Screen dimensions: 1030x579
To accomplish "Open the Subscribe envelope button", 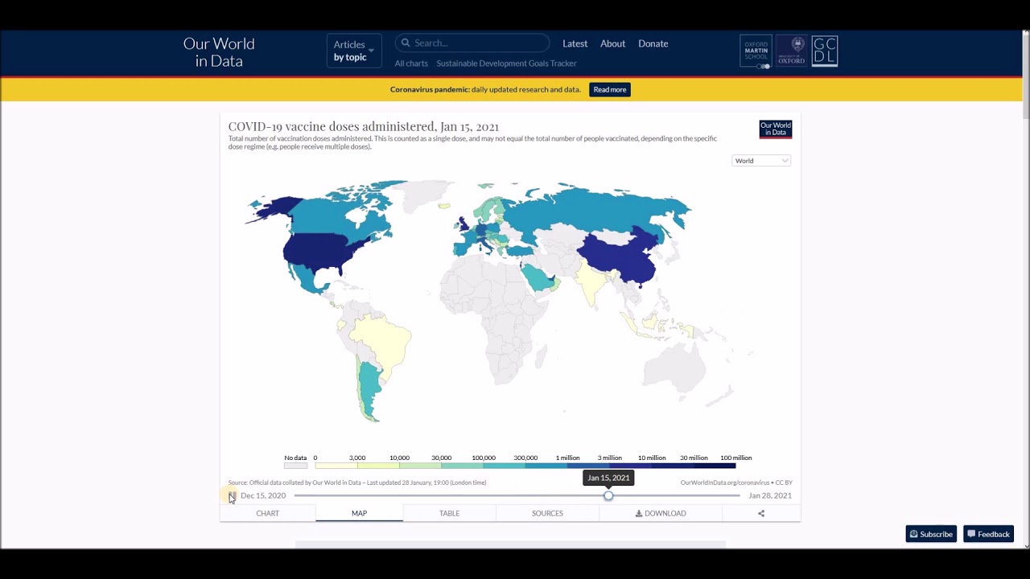I will point(931,534).
